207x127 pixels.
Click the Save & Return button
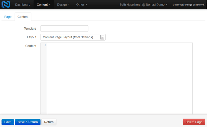28,122
